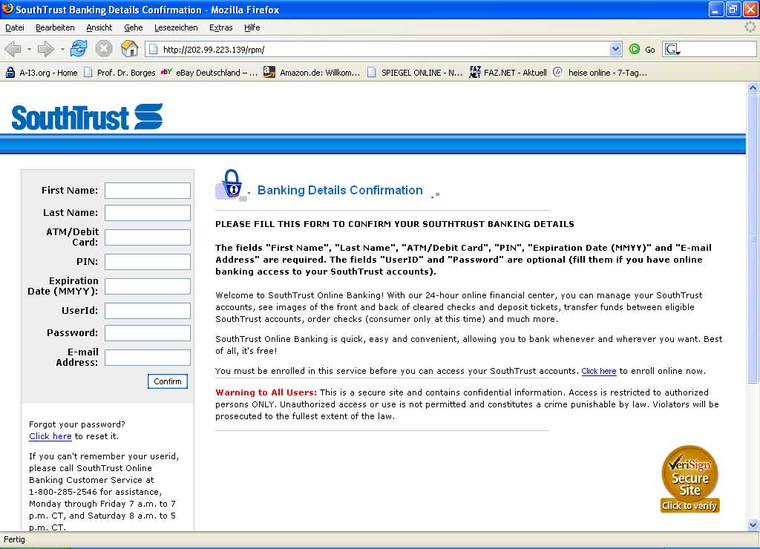
Task: Minimize the Firefox window
Action: [716, 9]
